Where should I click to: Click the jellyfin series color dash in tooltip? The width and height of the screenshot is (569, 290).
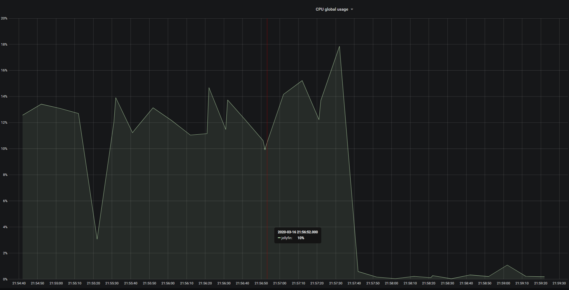pos(279,238)
